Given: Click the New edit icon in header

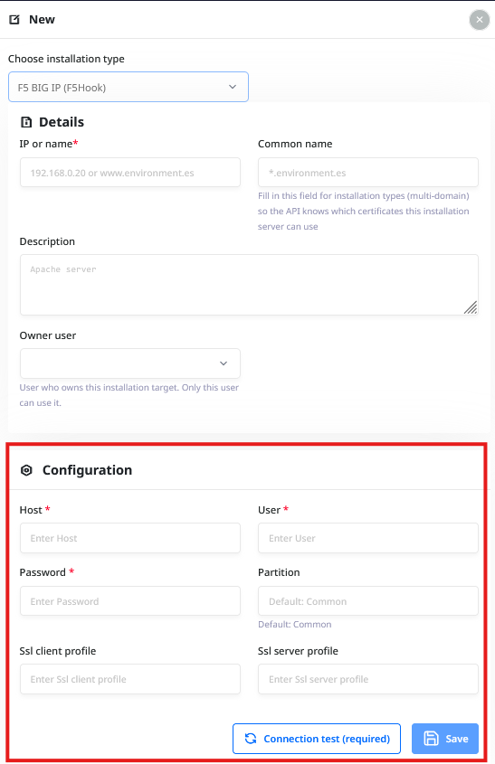Looking at the screenshot, I should click(14, 20).
